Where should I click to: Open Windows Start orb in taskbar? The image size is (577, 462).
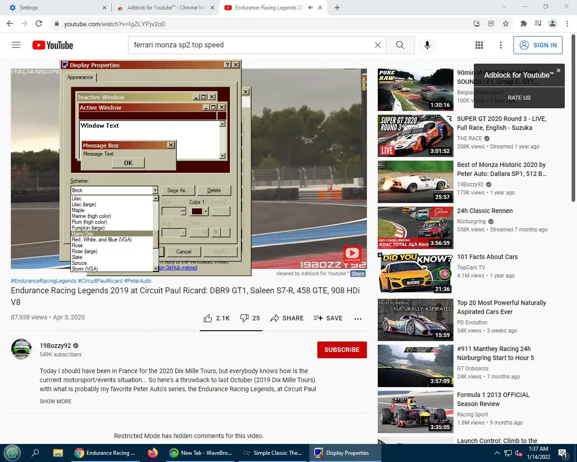click(12, 453)
